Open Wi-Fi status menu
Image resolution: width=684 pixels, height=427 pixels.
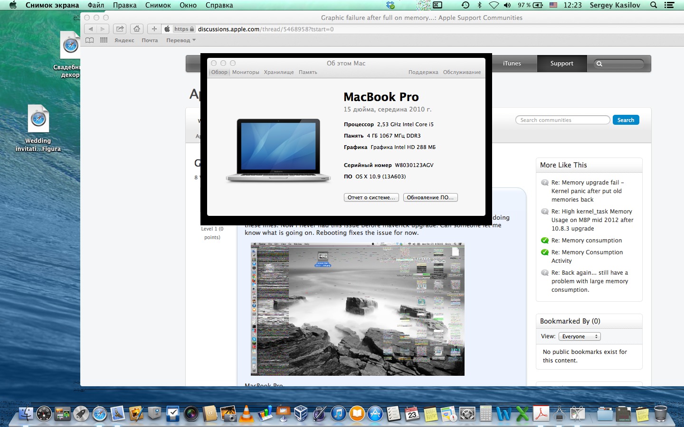tap(494, 5)
